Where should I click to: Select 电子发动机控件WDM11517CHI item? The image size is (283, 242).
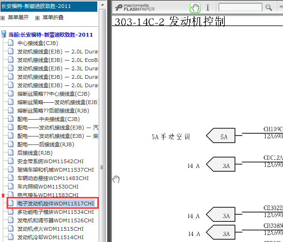[55, 204]
